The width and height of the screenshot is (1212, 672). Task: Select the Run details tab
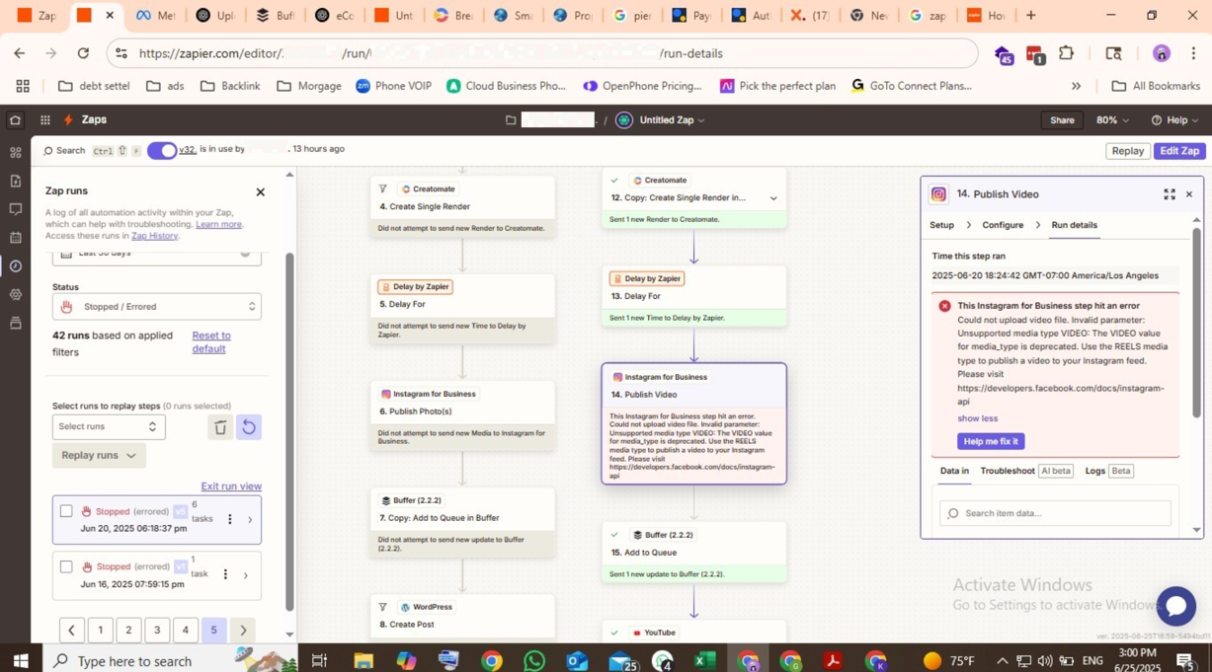(x=1074, y=225)
